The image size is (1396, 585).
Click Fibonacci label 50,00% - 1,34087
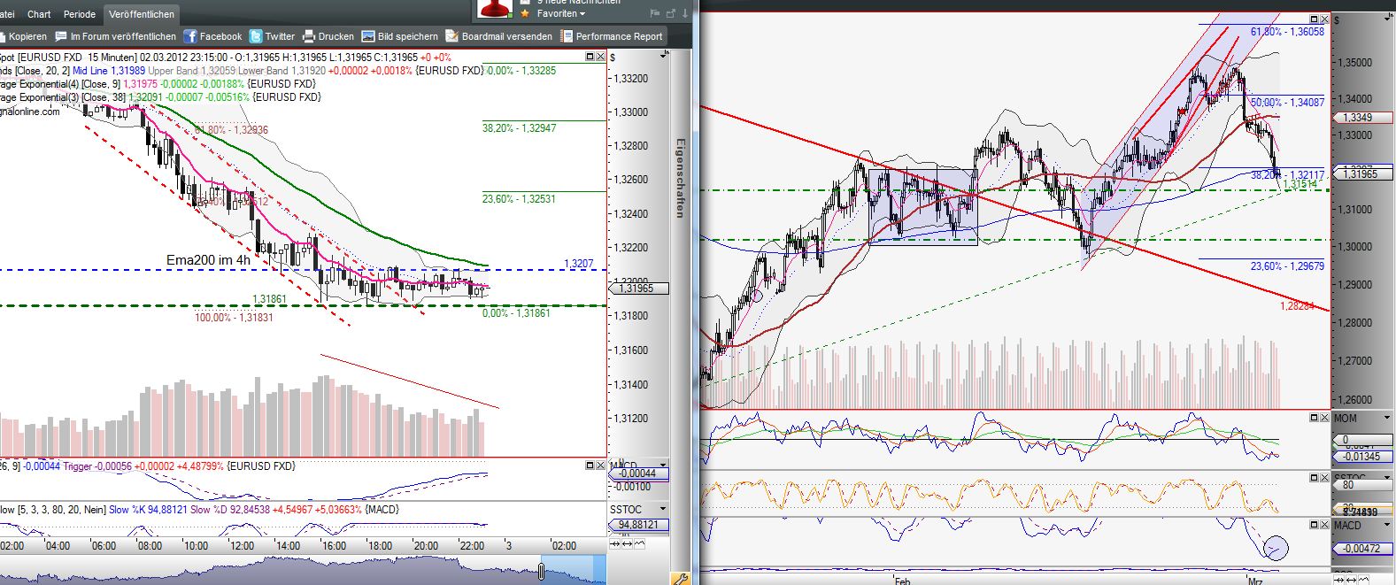(x=1288, y=103)
